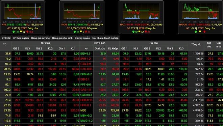Image resolution: width=223 pixels, height=126 pixels.
Task: Open the Chứng quyền tab
Action: [x=82, y=38]
